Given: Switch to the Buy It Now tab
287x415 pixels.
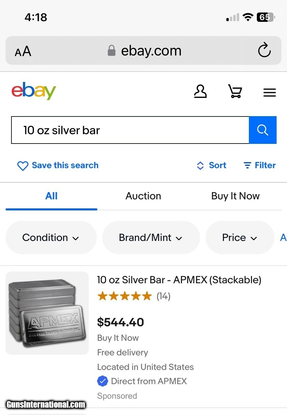Looking at the screenshot, I should click(x=235, y=196).
